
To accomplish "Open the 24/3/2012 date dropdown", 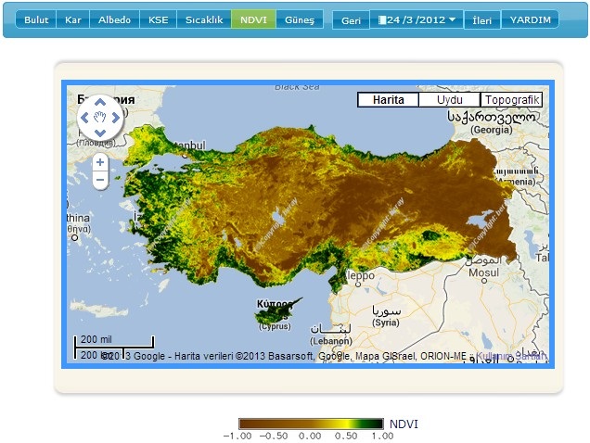I will [451, 20].
